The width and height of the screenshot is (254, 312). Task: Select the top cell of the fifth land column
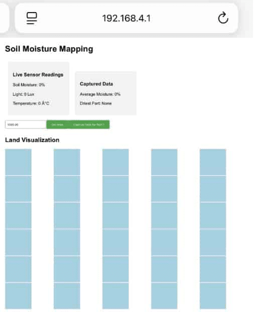[213, 162]
